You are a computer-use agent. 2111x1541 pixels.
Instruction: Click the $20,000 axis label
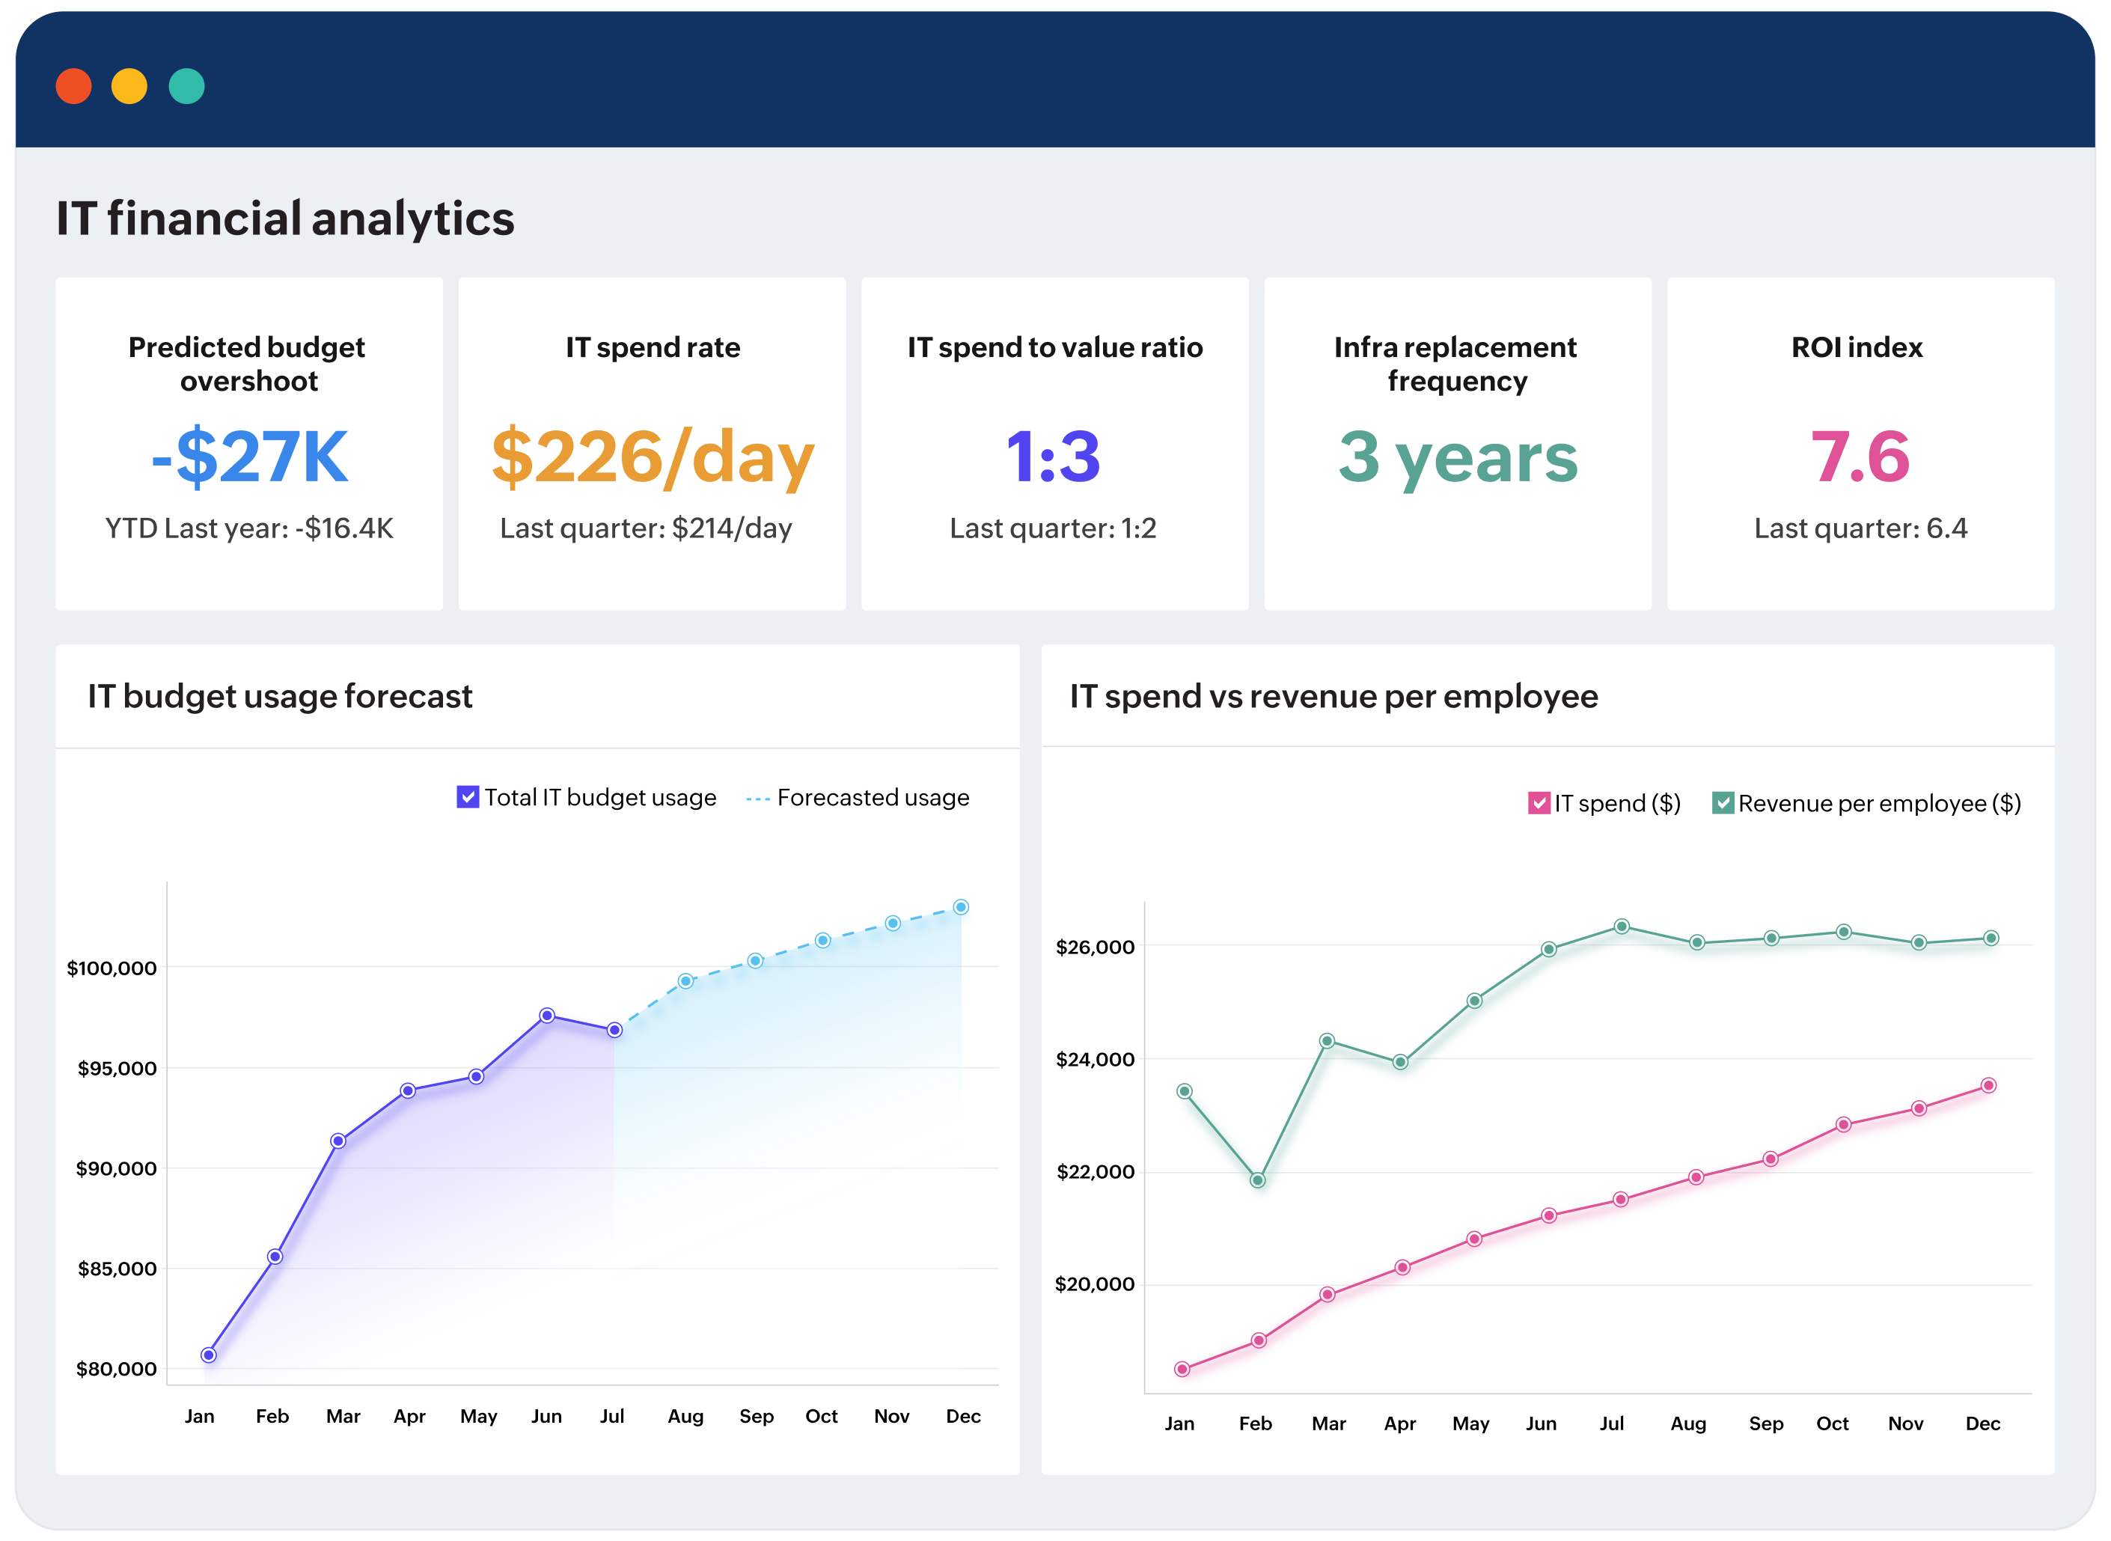coord(1095,1284)
